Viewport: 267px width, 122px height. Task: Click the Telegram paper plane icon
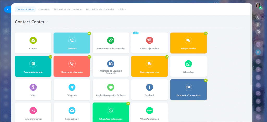click(x=72, y=87)
